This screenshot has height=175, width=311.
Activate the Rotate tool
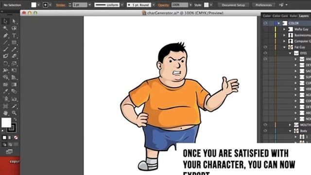pos(5,63)
